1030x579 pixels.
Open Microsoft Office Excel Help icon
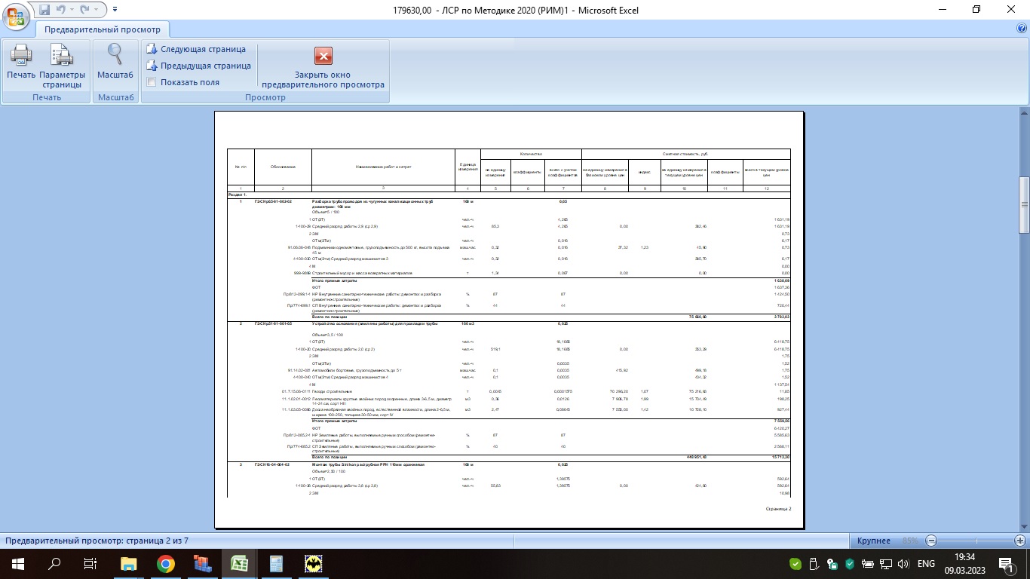(1022, 28)
